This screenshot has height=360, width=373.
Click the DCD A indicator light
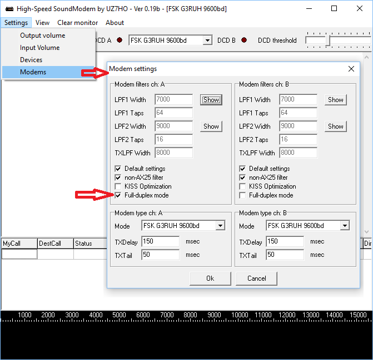[x=120, y=40]
